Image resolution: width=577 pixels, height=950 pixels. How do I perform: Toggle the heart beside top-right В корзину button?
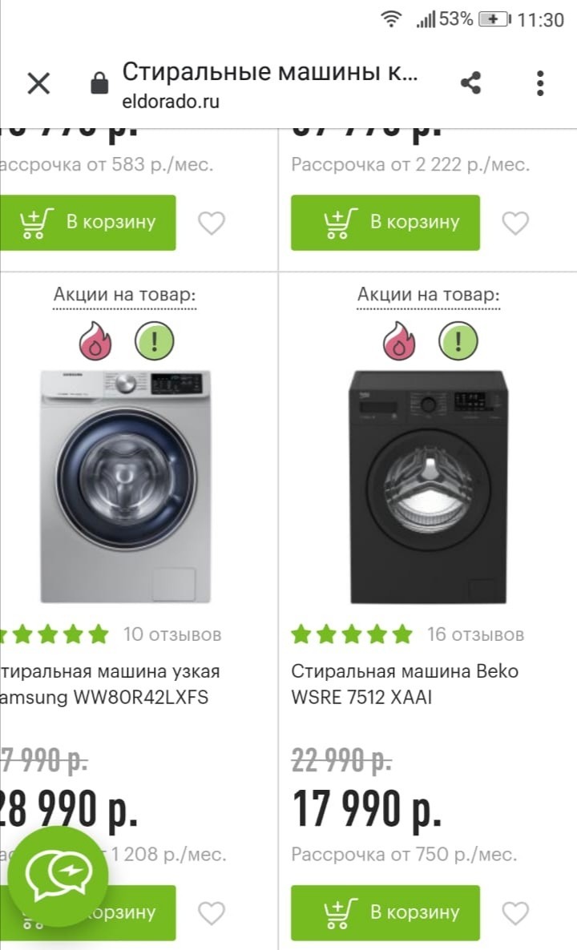pos(515,223)
